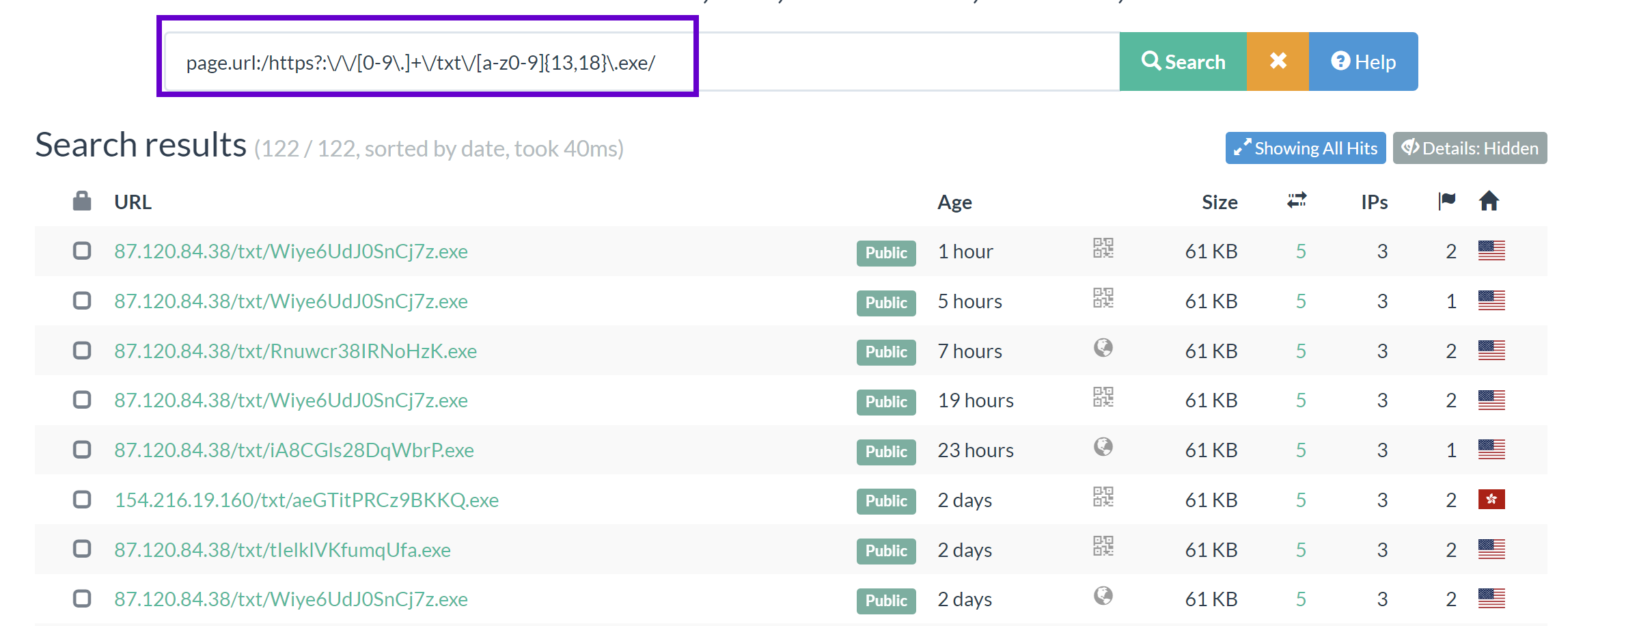The image size is (1639, 626).
Task: Click the US flag in the 23 hours row
Action: tap(1491, 450)
